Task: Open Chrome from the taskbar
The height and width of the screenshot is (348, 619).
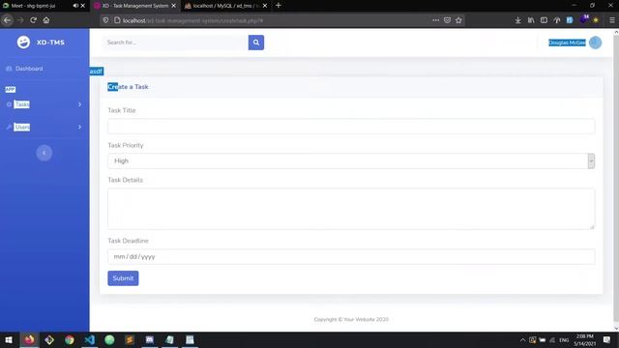Action: pyautogui.click(x=70, y=339)
